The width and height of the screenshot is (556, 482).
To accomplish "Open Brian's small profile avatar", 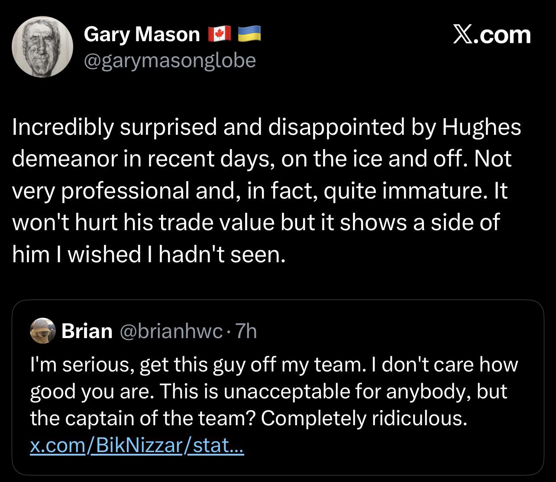I will pyautogui.click(x=43, y=331).
